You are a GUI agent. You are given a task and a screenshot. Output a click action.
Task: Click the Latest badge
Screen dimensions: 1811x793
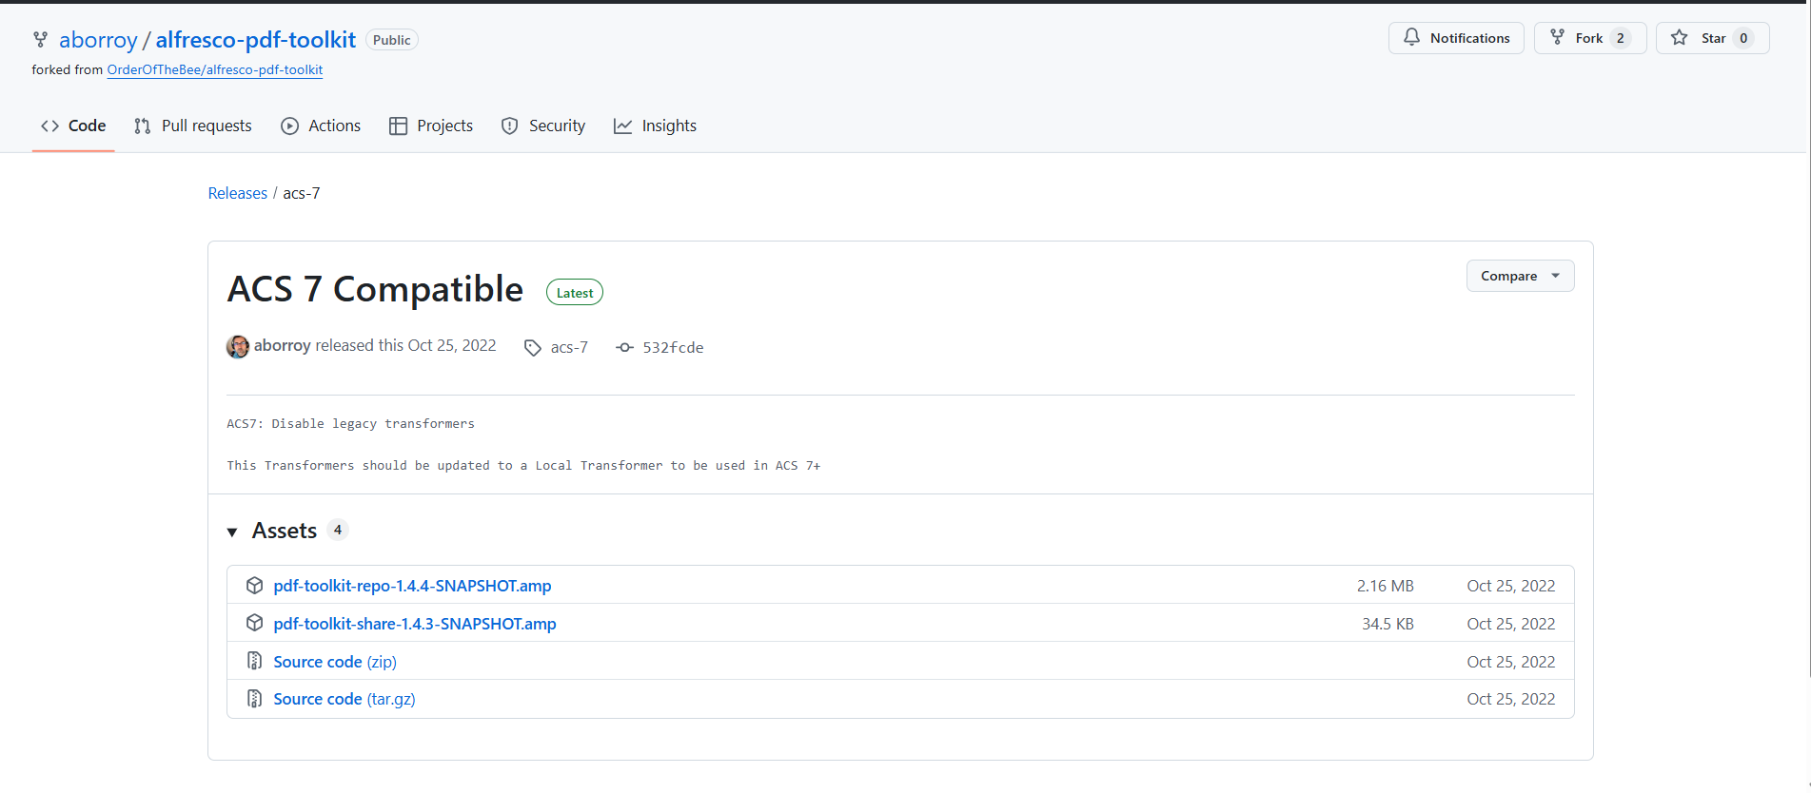(575, 293)
